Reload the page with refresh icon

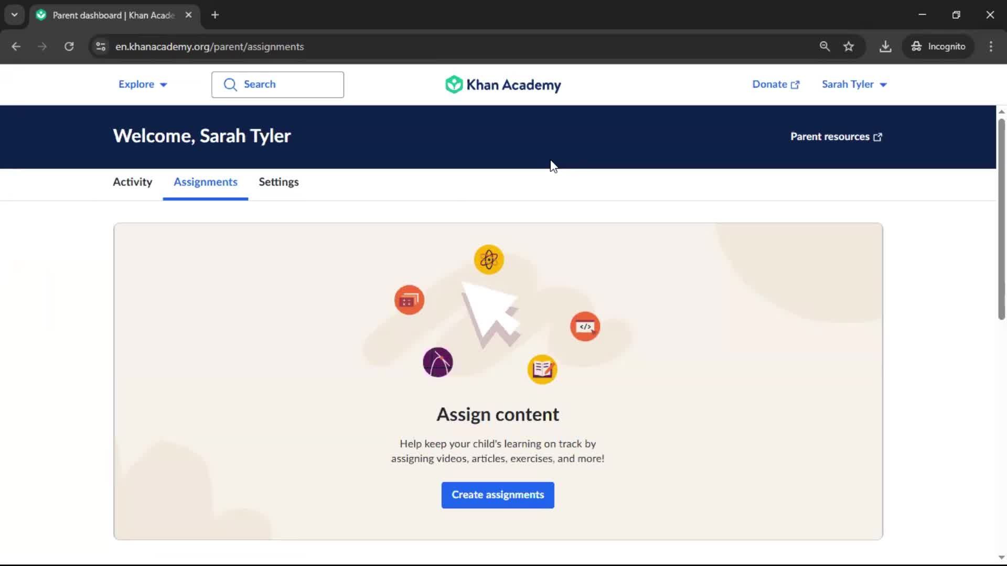point(69,47)
